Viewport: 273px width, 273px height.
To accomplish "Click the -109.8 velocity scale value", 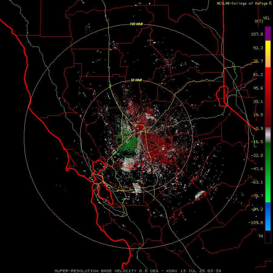I will point(256,223).
